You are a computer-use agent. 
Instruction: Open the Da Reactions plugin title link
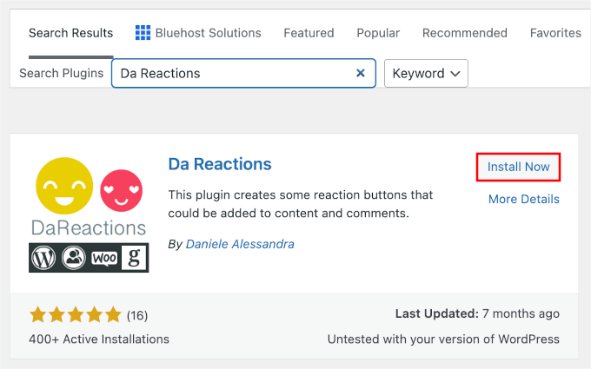coord(220,164)
